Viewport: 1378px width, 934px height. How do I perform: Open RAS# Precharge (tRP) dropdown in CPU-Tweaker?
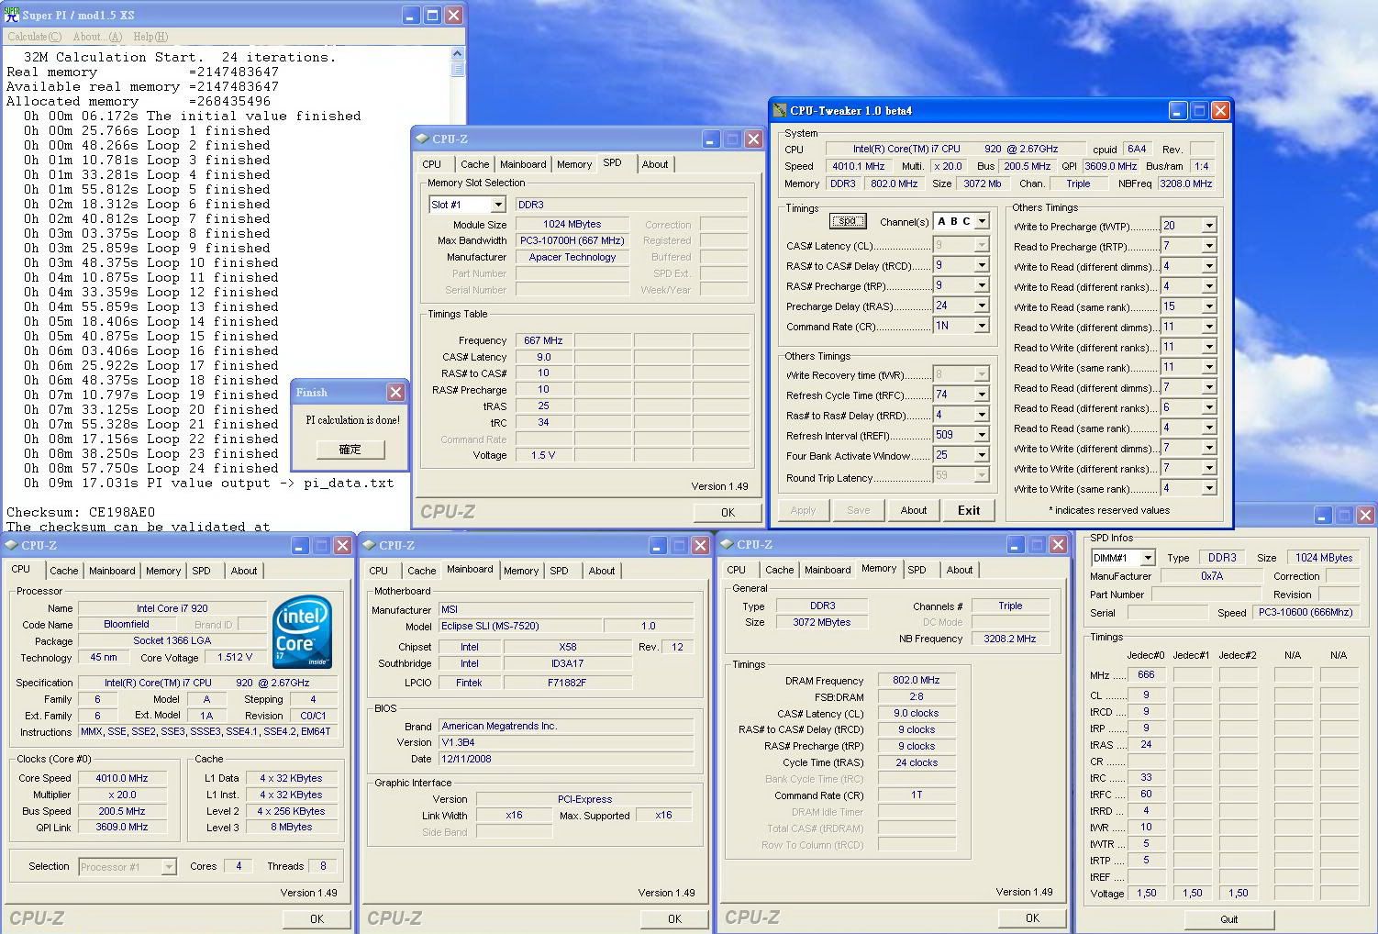[982, 285]
